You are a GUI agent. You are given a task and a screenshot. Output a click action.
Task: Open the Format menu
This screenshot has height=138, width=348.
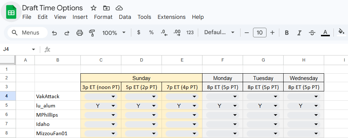(x=103, y=17)
